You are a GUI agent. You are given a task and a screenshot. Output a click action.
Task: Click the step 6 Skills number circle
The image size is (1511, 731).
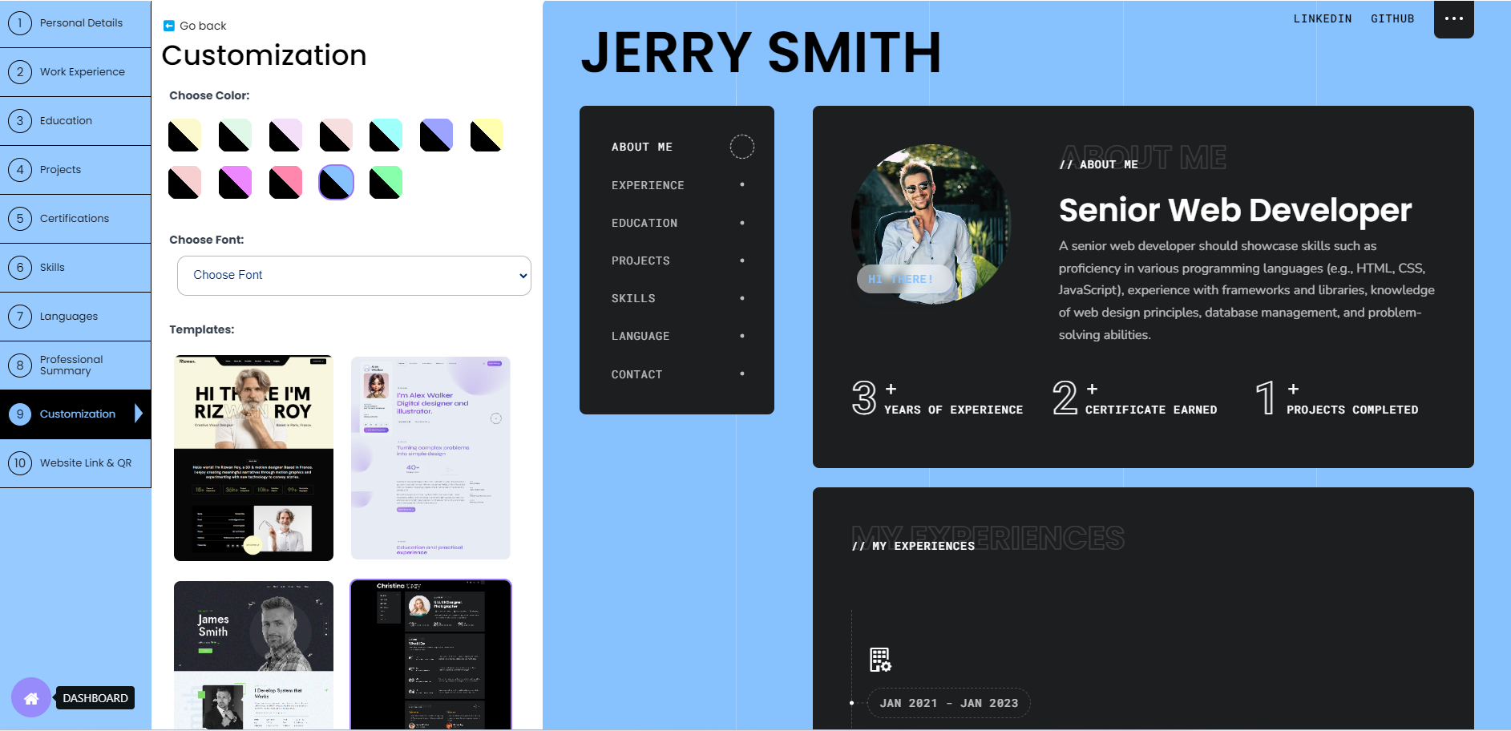tap(20, 268)
